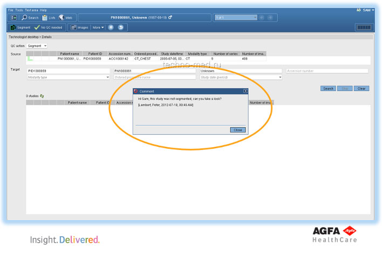Click the Clear button

click(361, 88)
